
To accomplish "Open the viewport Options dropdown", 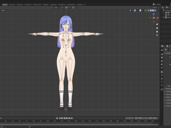I will [x=155, y=7].
